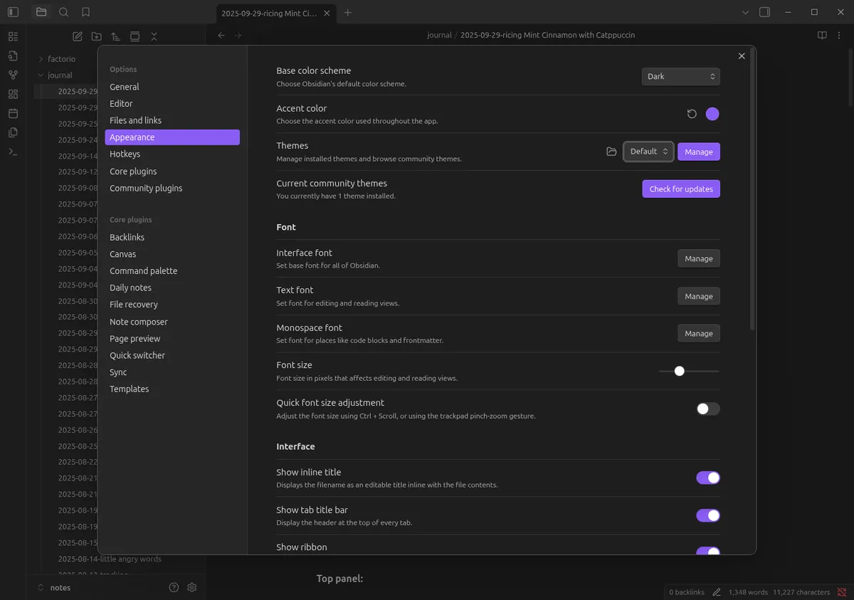The image size is (854, 600).
Task: Open themes folder icon
Action: [x=611, y=152]
